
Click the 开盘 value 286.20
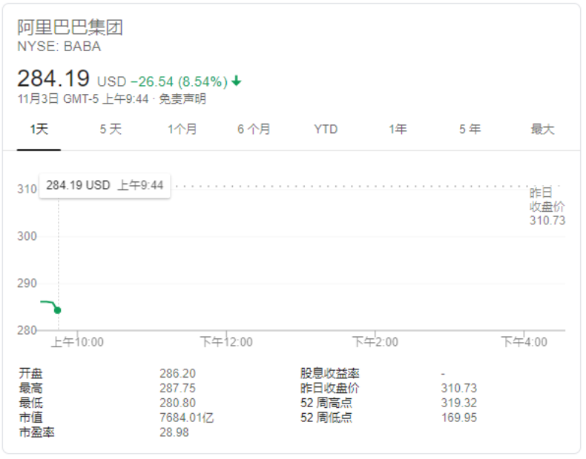[x=177, y=374]
